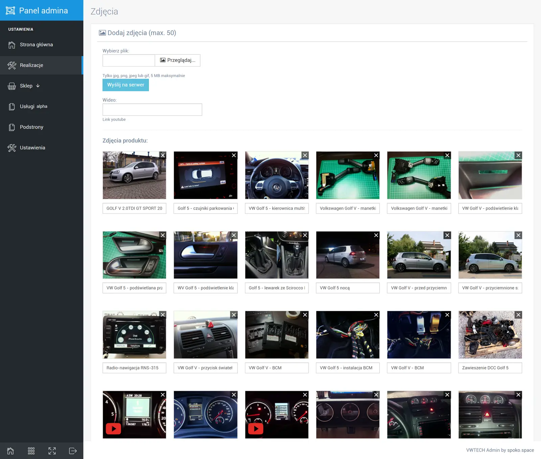Delete the Radio-nawigacja RNS-315 photo
Screen dimensions: 541x459
[163, 315]
